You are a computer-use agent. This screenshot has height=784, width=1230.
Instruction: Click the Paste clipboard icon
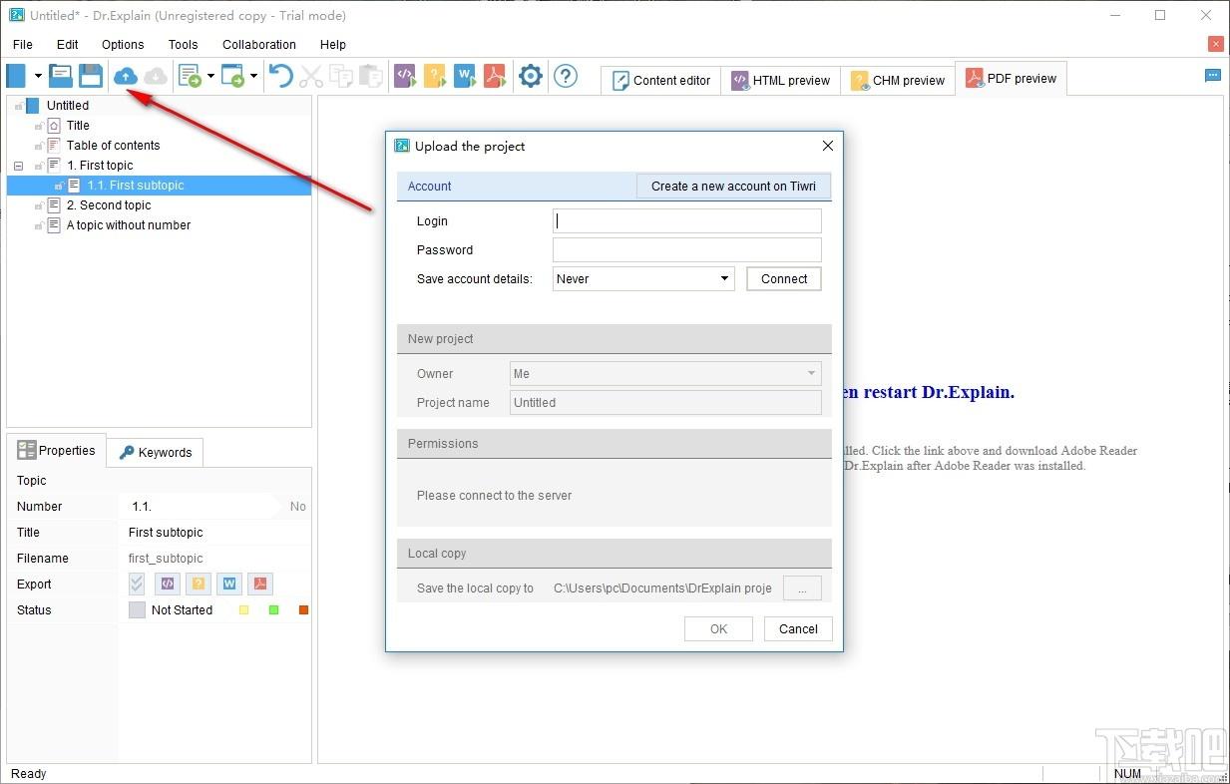coord(371,76)
